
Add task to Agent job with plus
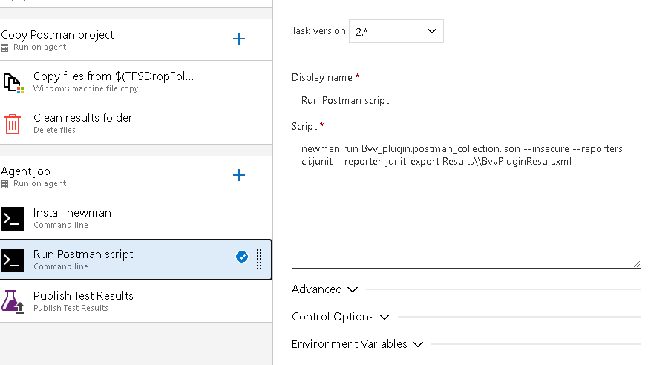(239, 175)
